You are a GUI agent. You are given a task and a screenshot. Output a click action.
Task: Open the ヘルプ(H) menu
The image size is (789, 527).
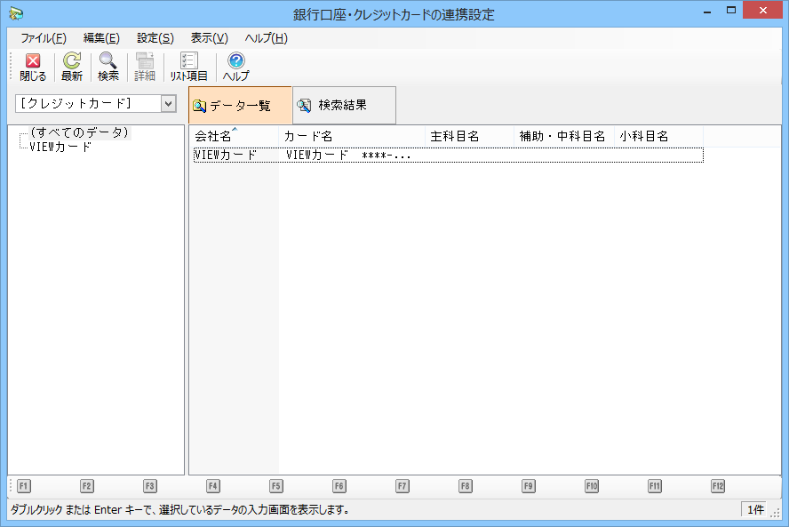coord(267,38)
